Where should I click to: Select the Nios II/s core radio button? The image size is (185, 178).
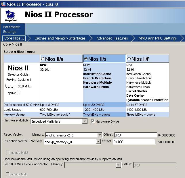click(x=86, y=59)
